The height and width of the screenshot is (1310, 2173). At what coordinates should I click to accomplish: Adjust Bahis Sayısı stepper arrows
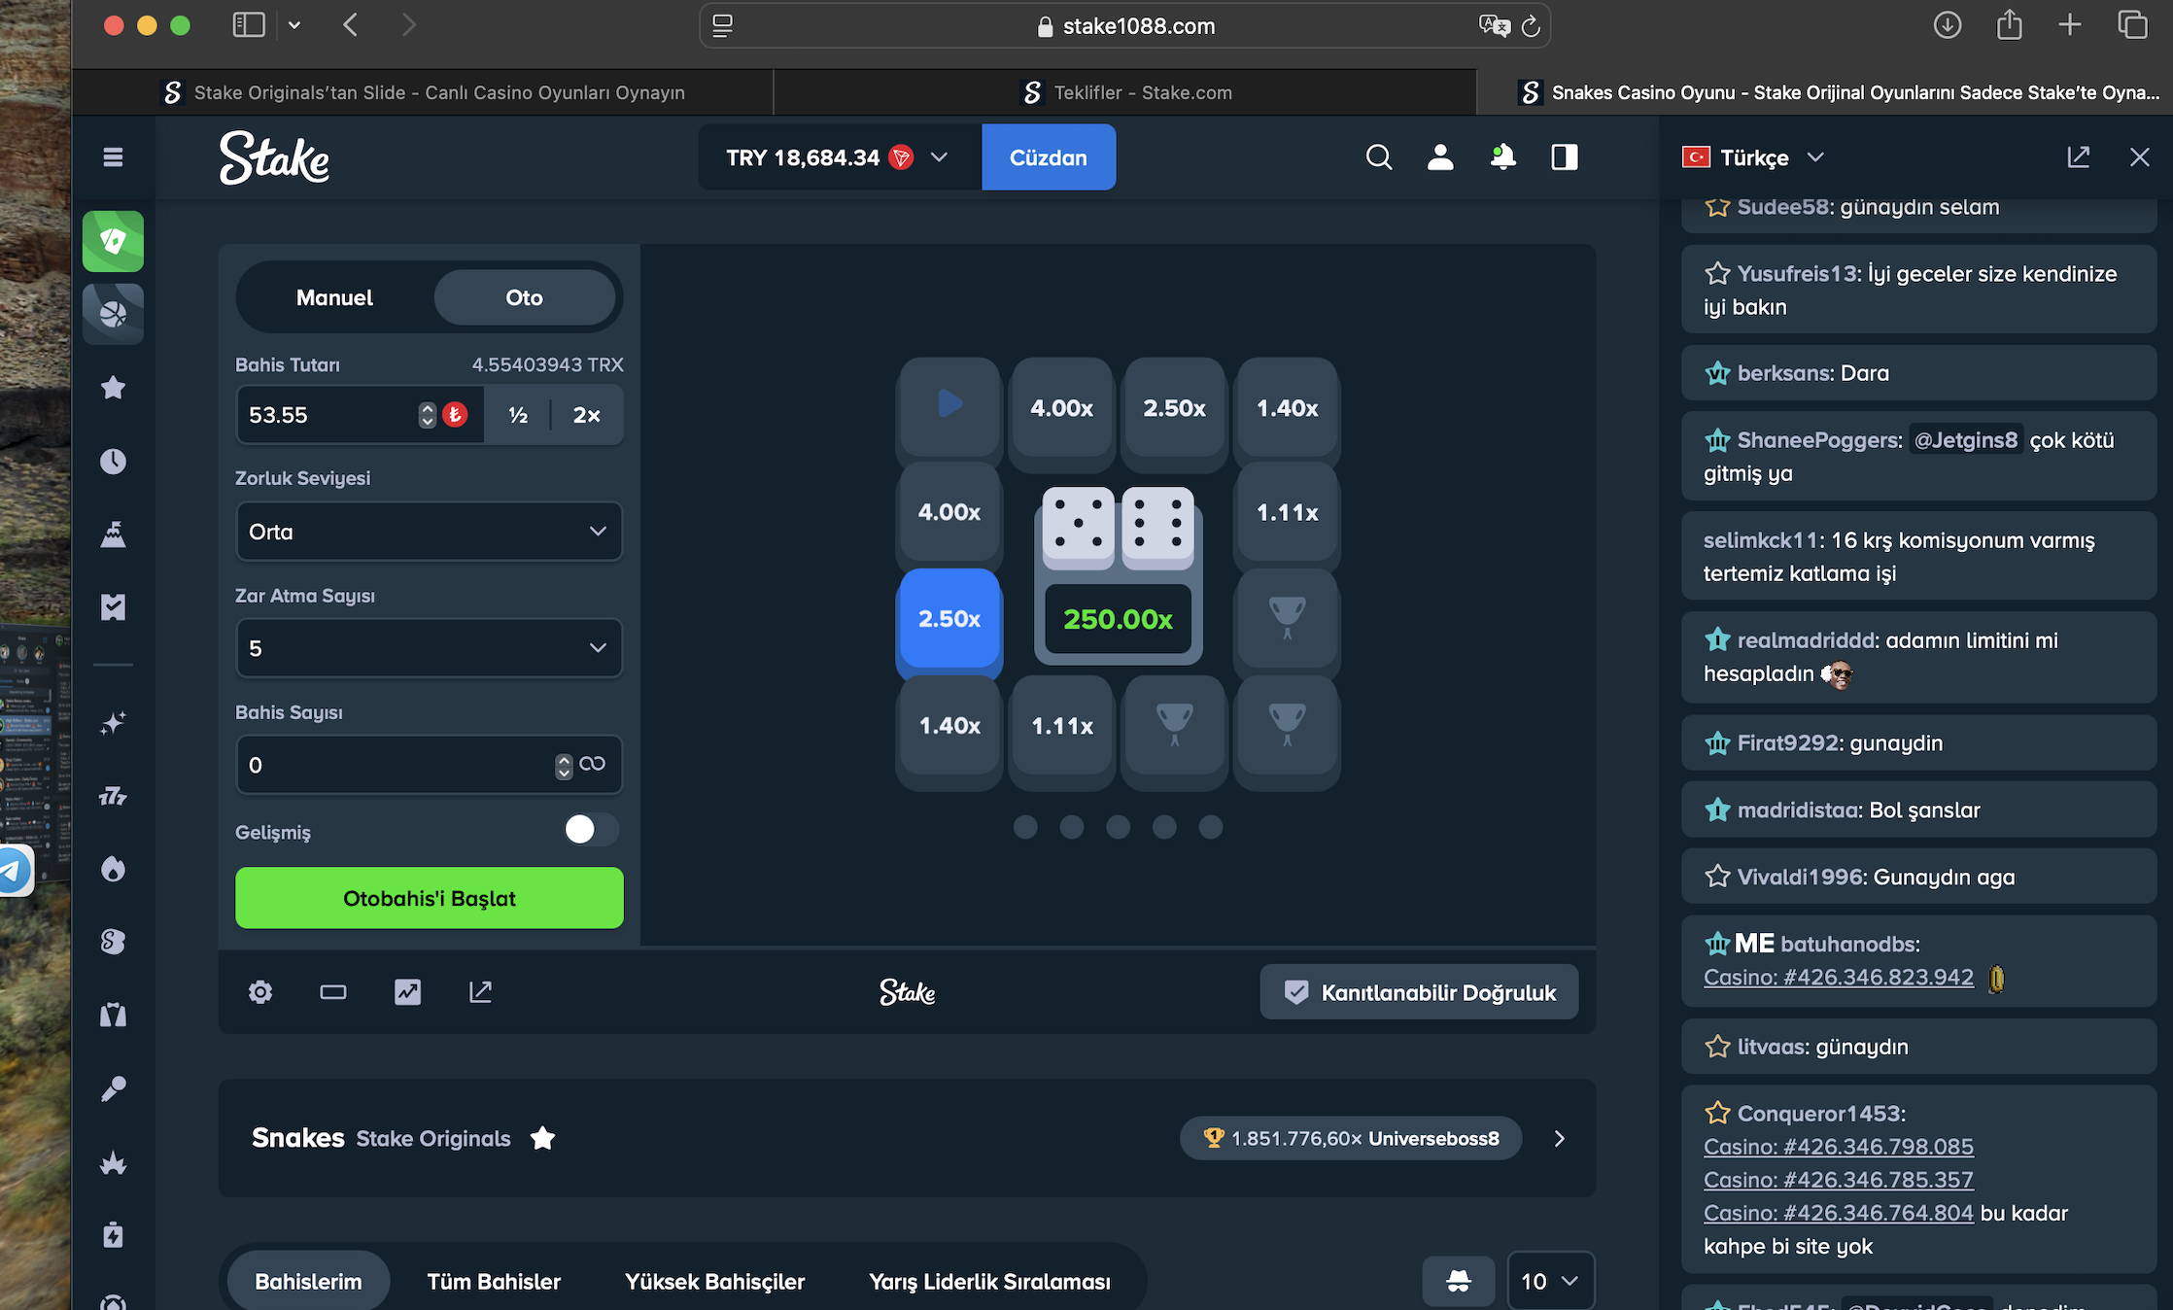pos(564,766)
